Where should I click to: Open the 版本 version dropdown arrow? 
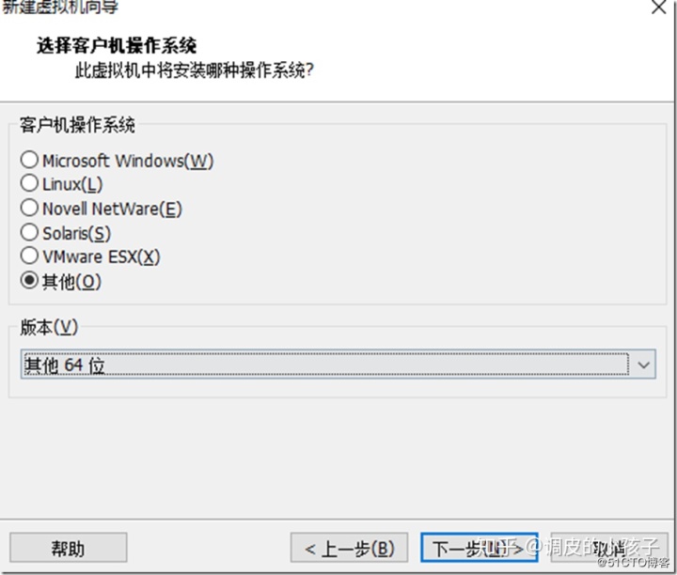(643, 365)
